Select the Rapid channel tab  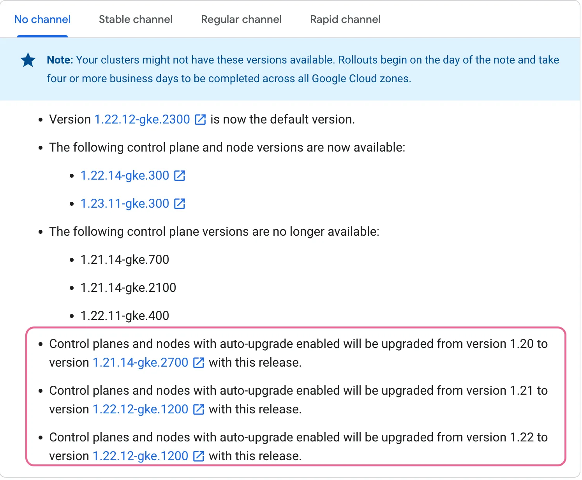pyautogui.click(x=345, y=19)
